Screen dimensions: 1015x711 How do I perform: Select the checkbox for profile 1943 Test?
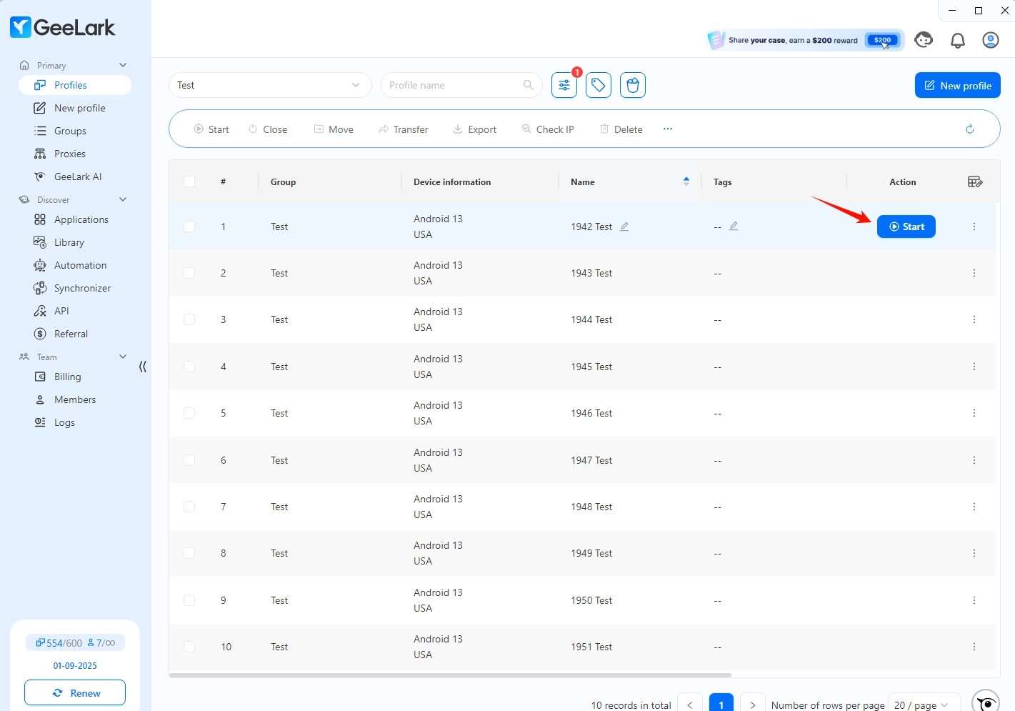[189, 272]
